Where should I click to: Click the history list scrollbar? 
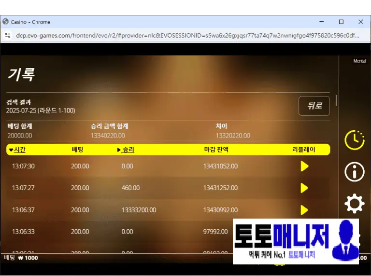336,101
